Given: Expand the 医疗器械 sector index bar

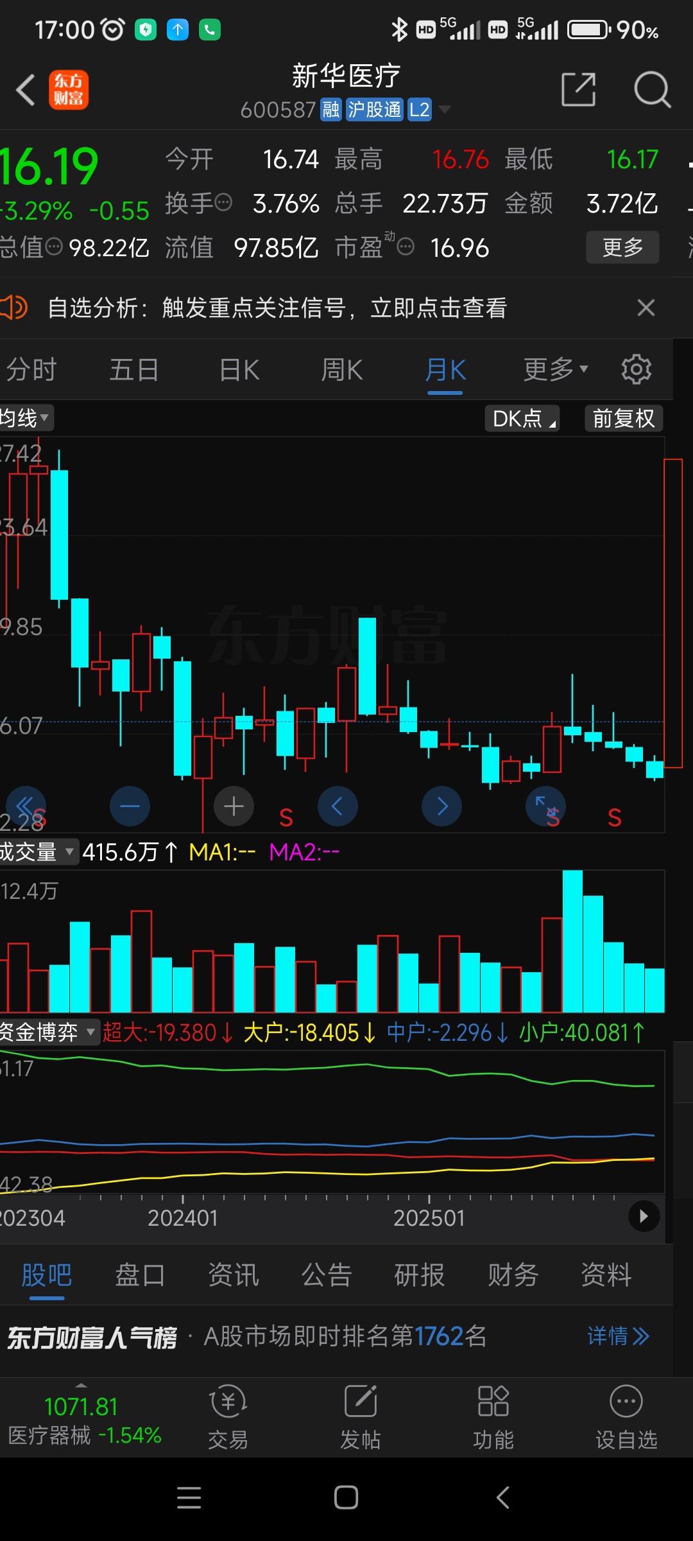Looking at the screenshot, I should click(84, 1417).
